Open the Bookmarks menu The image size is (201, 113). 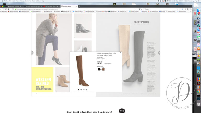28,1
